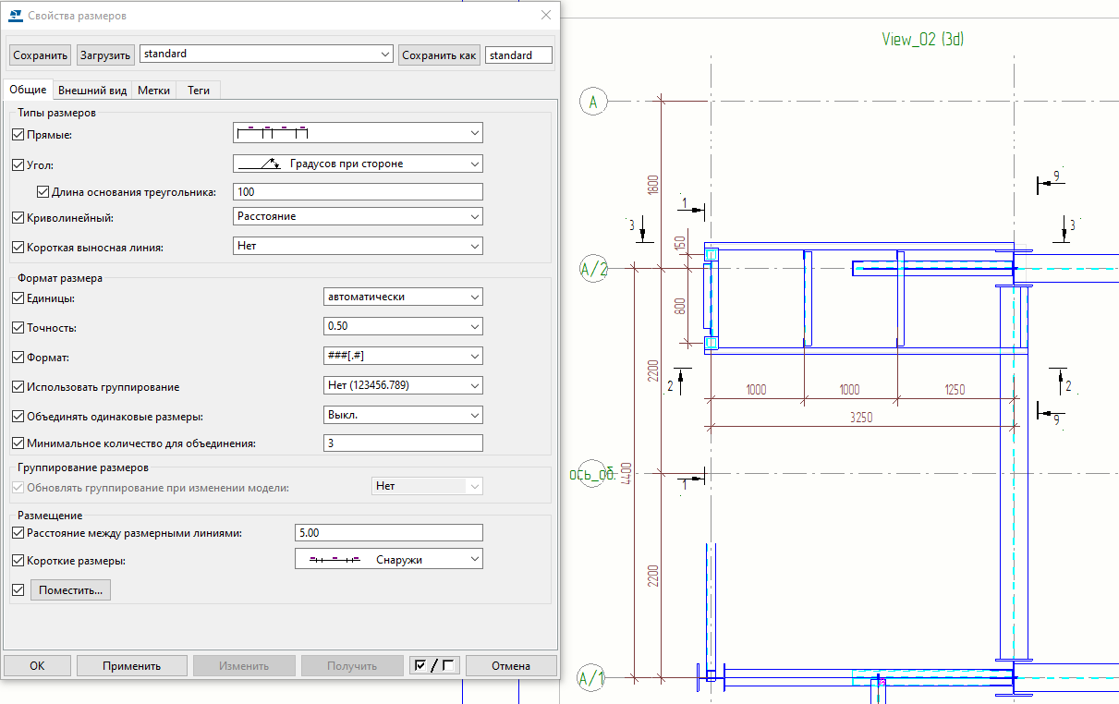The image size is (1119, 704).
Task: Click the dialog's app icon in title bar
Action: (x=16, y=16)
